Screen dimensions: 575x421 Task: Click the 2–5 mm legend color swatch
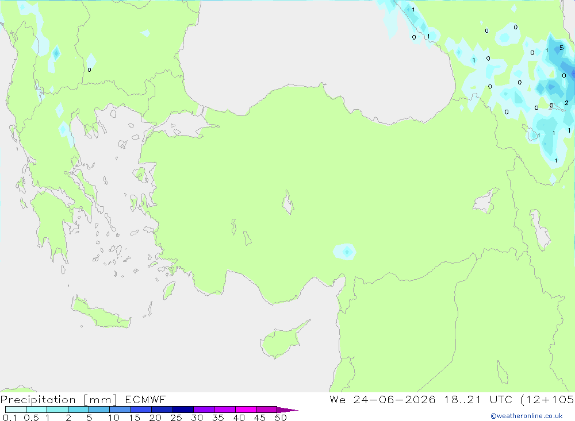(x=78, y=410)
